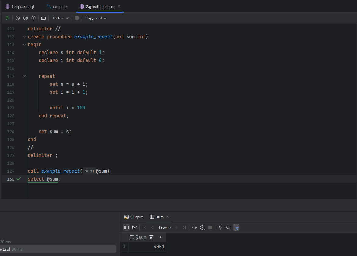357x256 pixels.
Task: Toggle the table grid view in results
Action: 126,227
